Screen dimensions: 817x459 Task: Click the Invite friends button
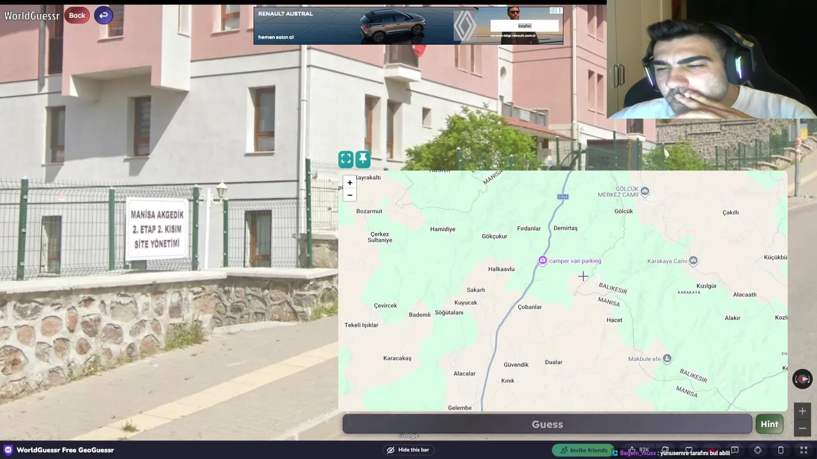pos(583,451)
